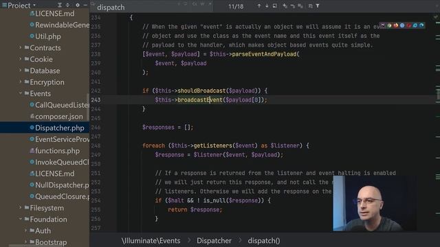Go to previous search occurrence arrow
This screenshot has width=440, height=247.
coord(258,6)
